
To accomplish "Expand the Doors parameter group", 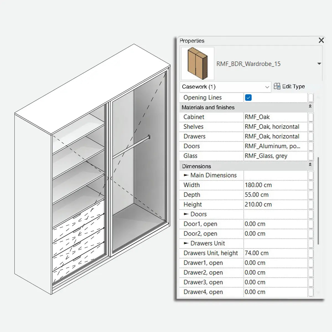I will pos(186,214).
